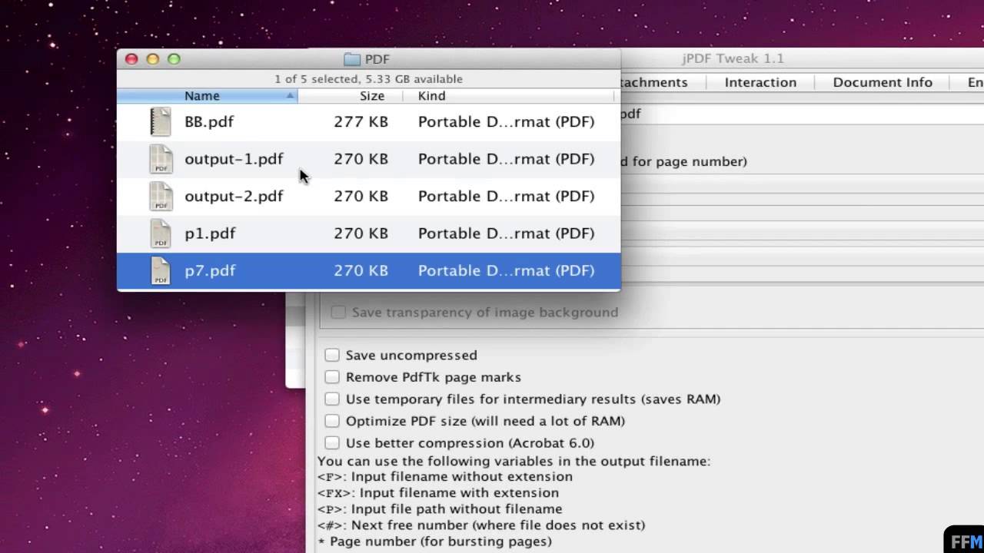
Task: Toggle Use better compression (Acrobat 6.0)
Action: tap(331, 442)
